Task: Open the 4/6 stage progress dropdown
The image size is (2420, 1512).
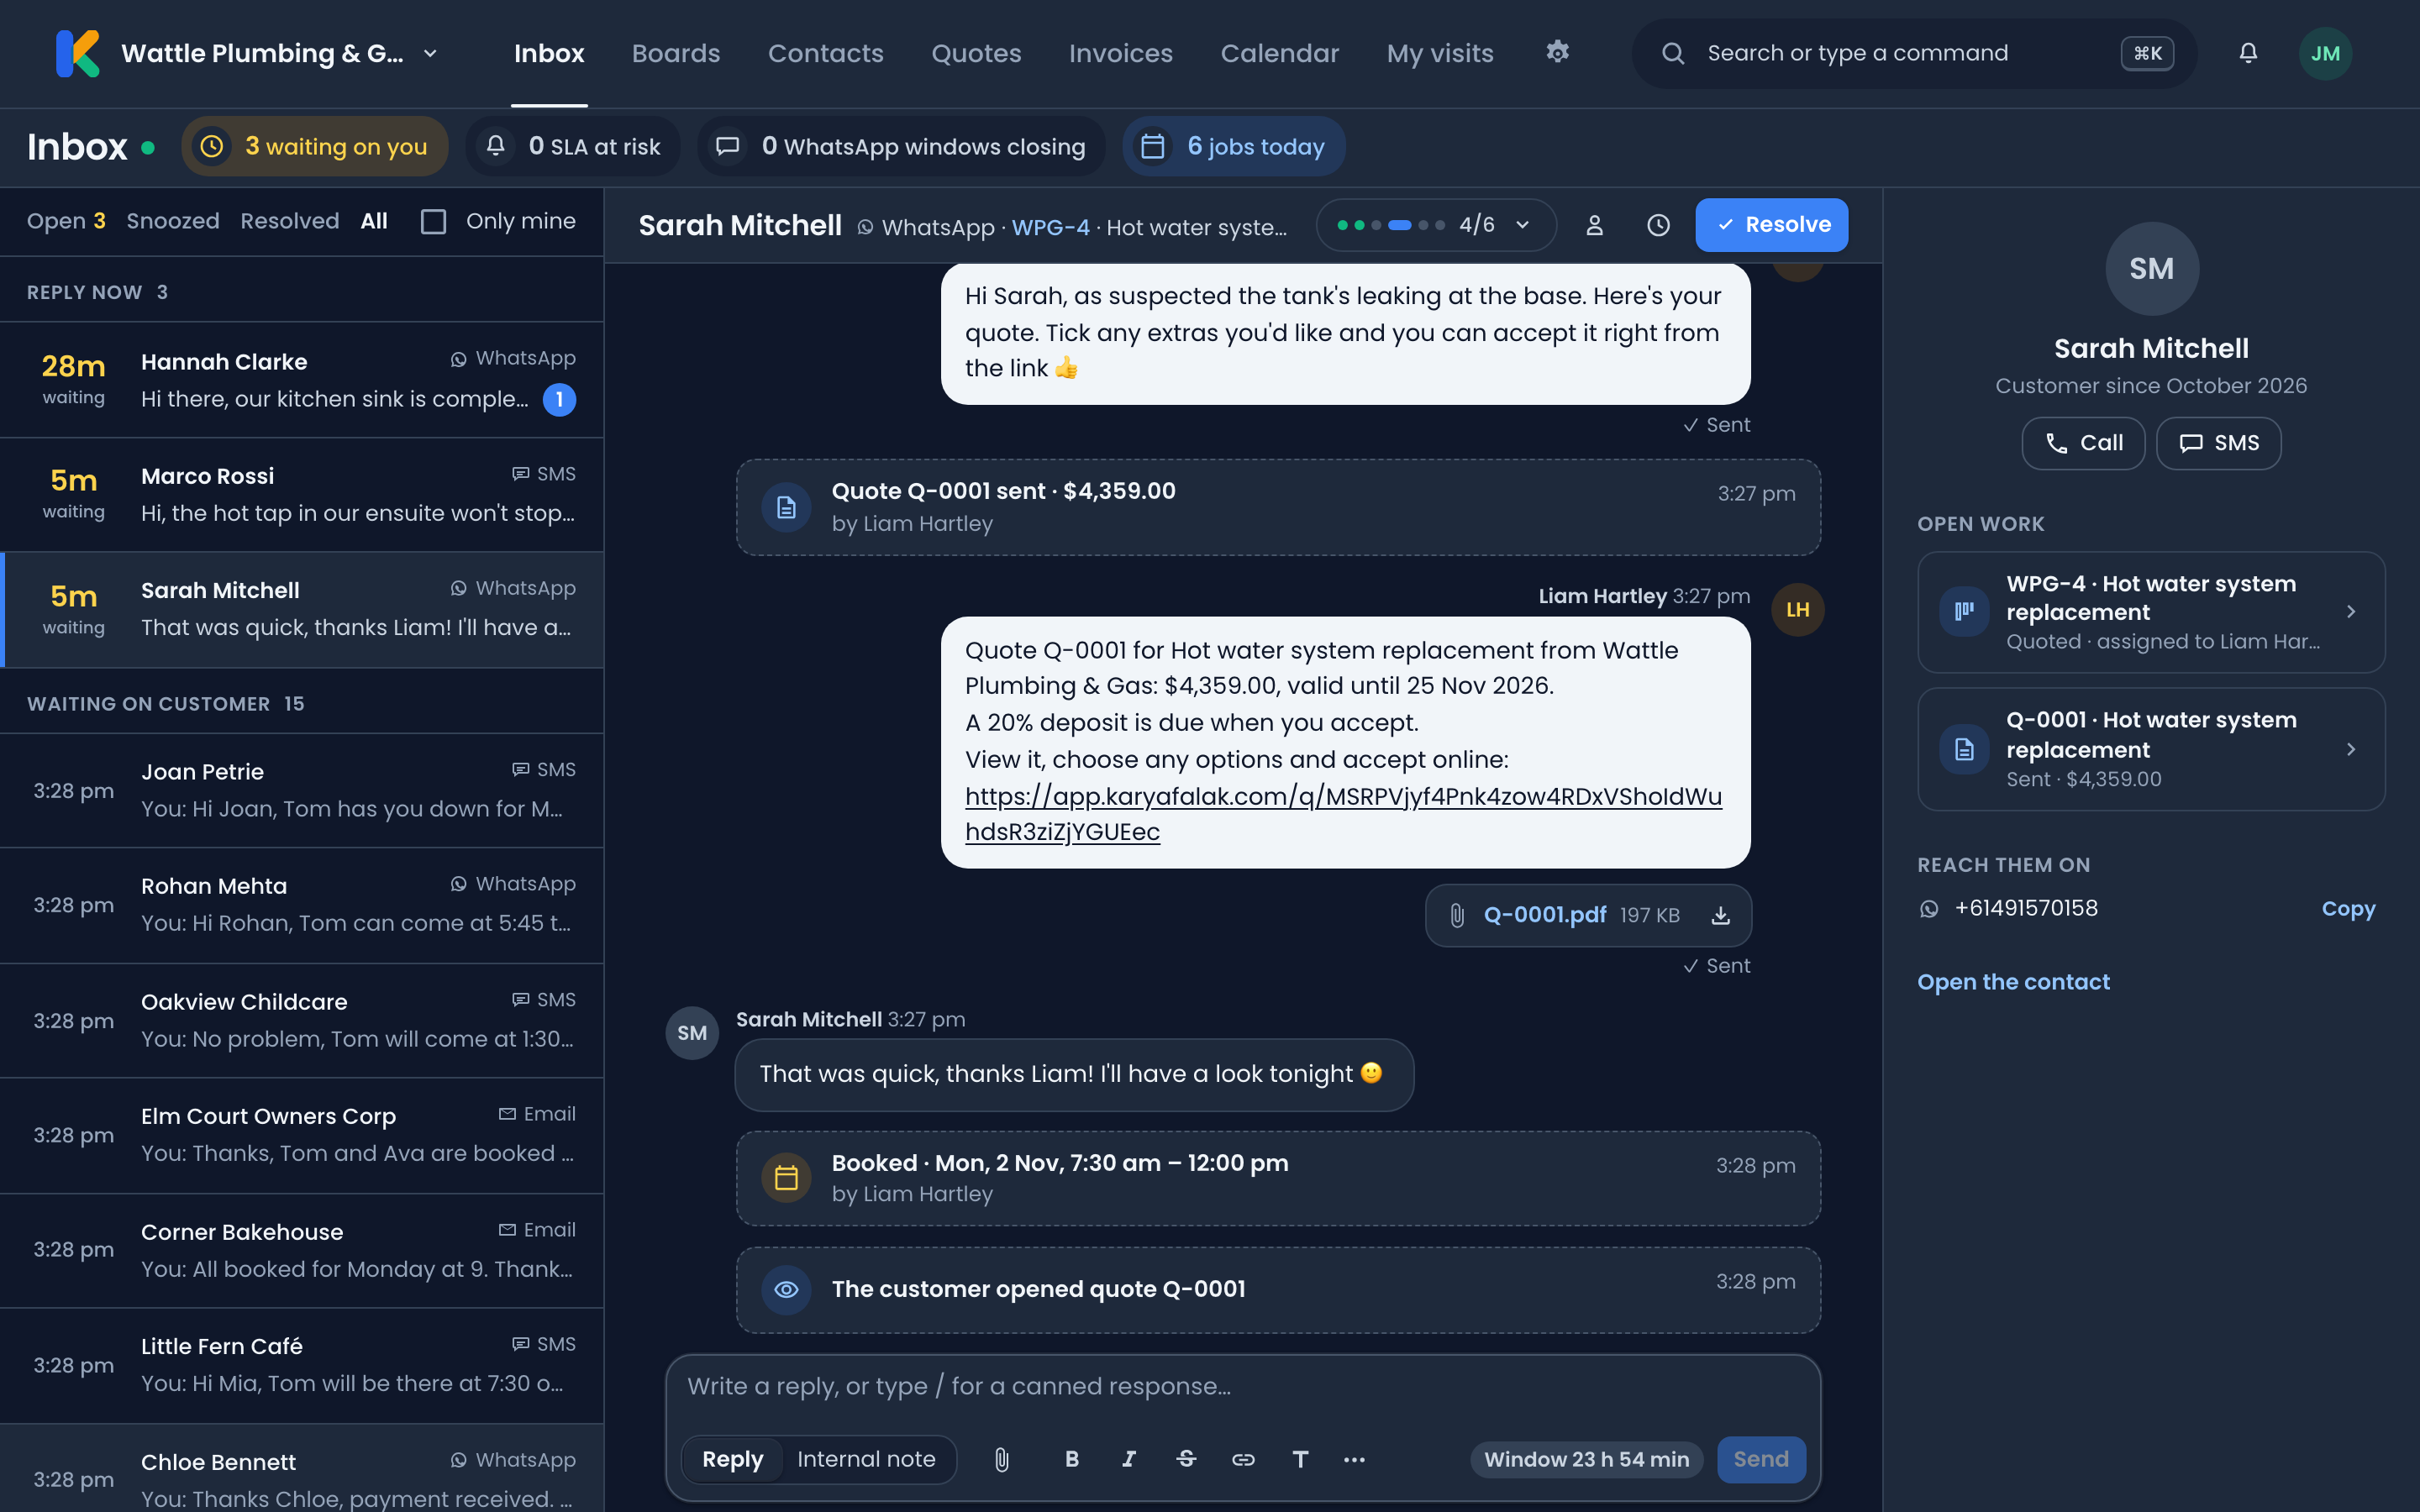Action: pos(1436,225)
